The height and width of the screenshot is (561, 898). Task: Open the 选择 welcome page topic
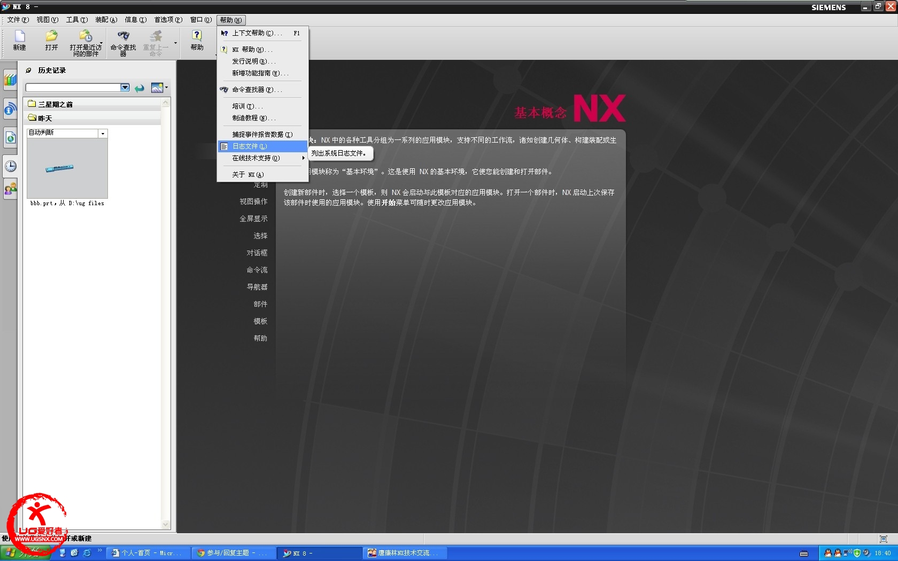tap(260, 236)
